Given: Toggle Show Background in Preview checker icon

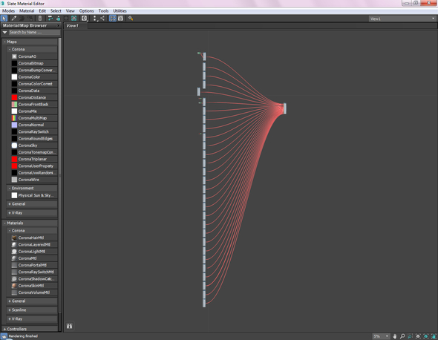Looking at the screenshot, I should click(73, 18).
